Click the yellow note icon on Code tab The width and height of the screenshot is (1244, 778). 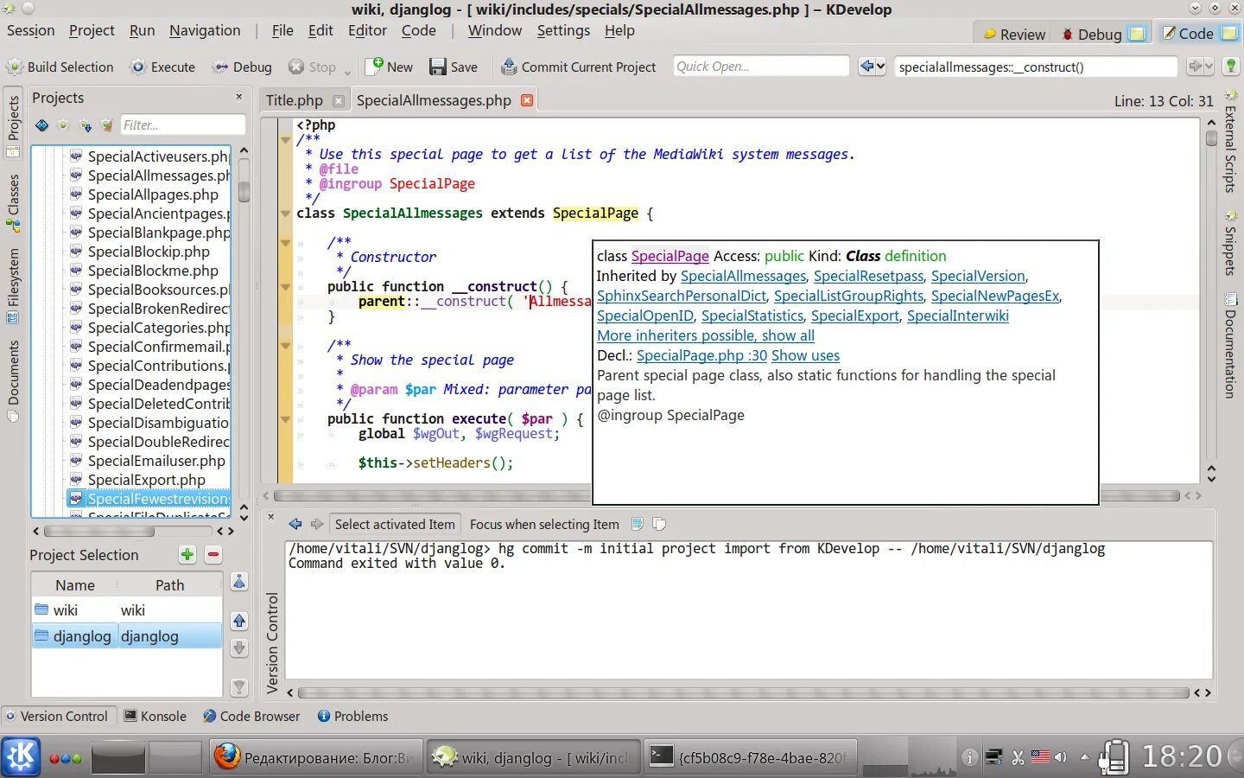[x=1228, y=33]
